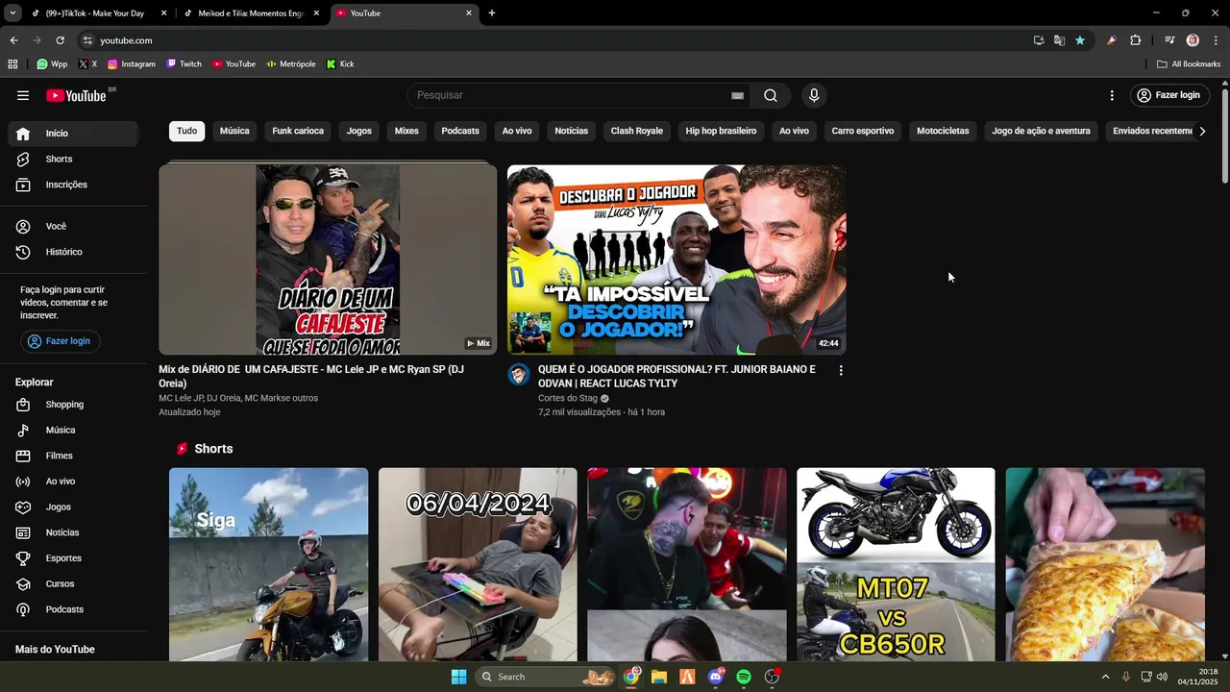Select the Funk carioca filter chip
Viewport: 1230px width, 692px height.
coord(298,131)
